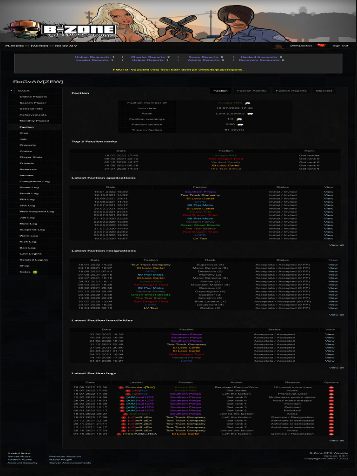The width and height of the screenshot is (357, 476).
Task: Open Premium Account footer link
Action: 65,456
